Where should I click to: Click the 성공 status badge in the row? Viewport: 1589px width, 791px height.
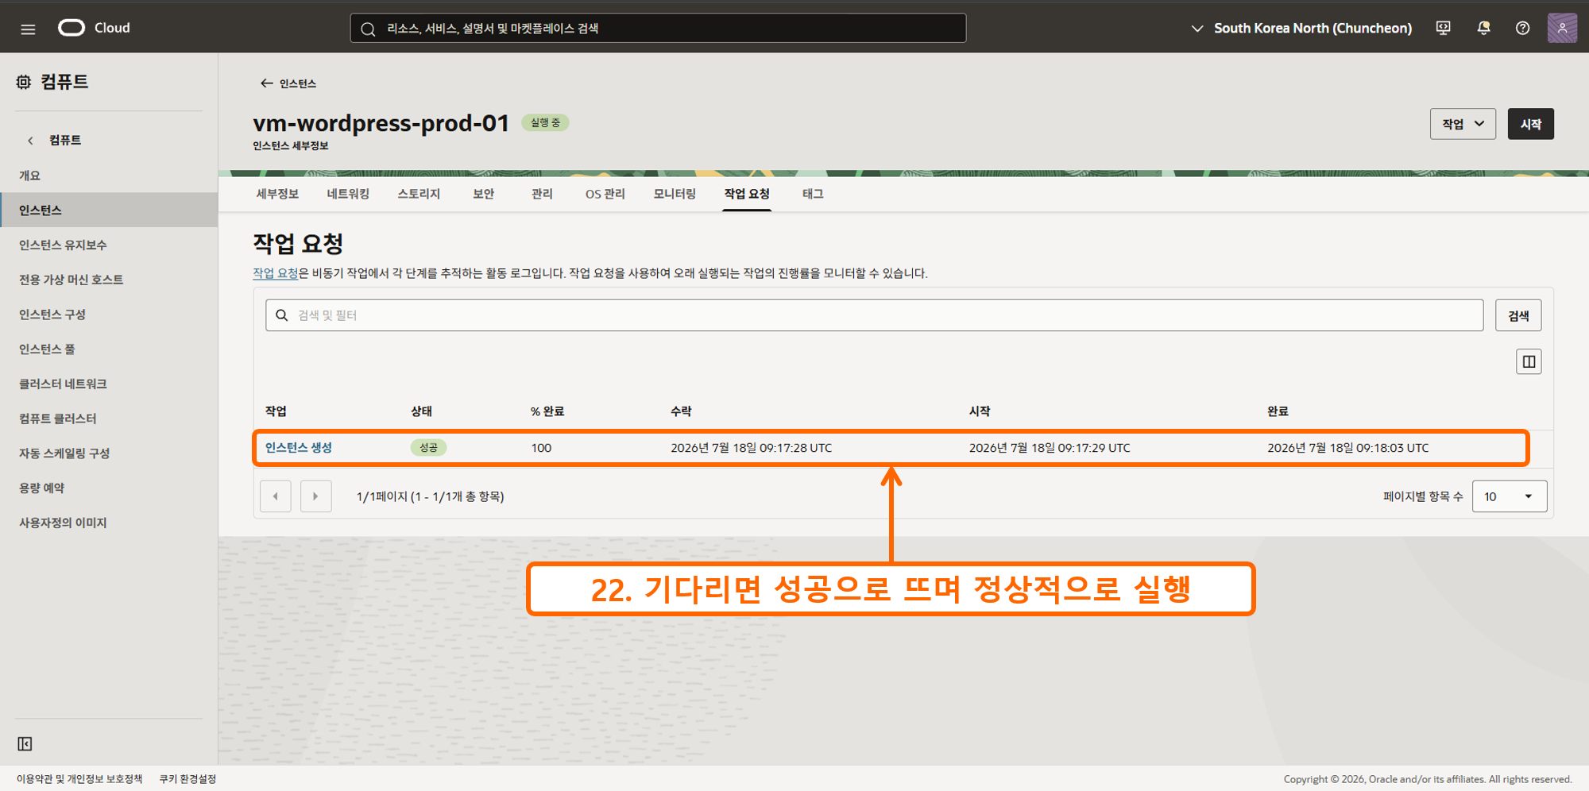428,448
